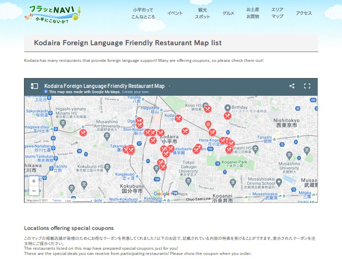Click the Musashisakai Driving School marker
Screen dimensions: 342x268
tap(279, 182)
